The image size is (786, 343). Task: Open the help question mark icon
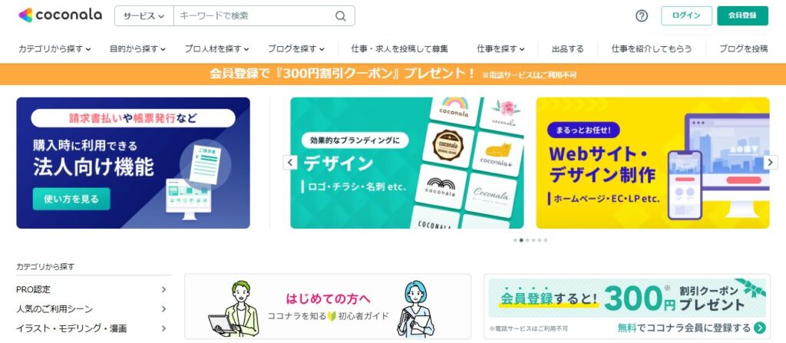click(x=641, y=16)
